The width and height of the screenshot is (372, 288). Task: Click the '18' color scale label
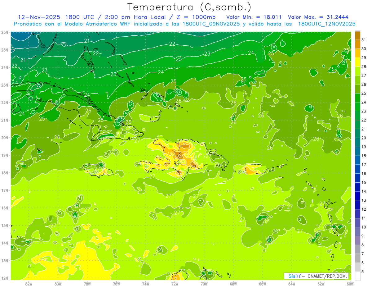tap(364, 156)
